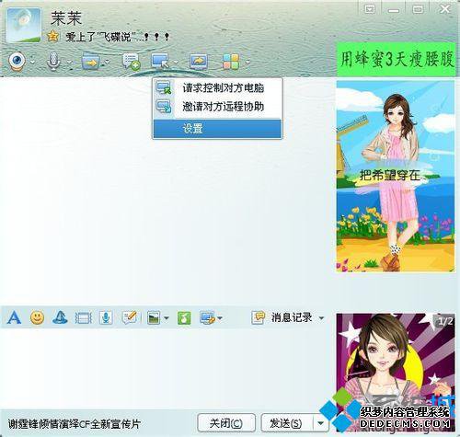The height and width of the screenshot is (437, 460).
Task: Select 设置 in the remote menu
Action: [x=217, y=128]
